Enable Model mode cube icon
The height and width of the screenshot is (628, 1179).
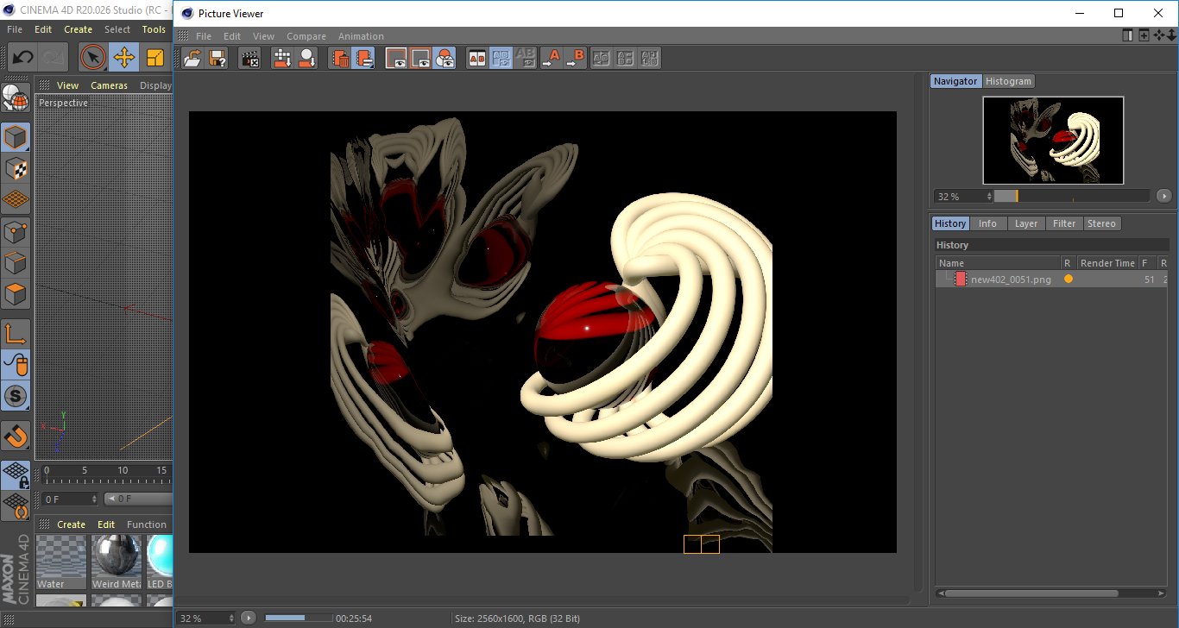point(16,137)
